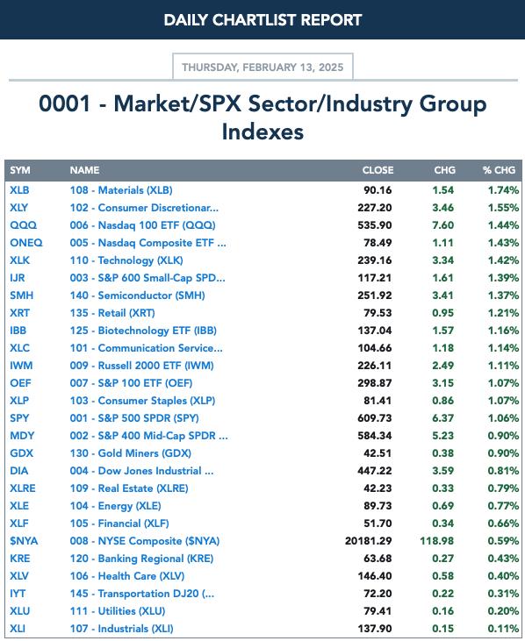Viewport: 525px width, 641px height.
Task: Click the QQQ symbol link
Action: 24,225
